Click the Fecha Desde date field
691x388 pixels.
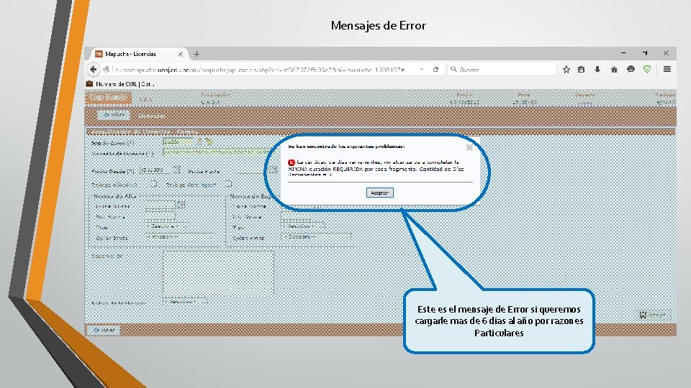tap(155, 170)
